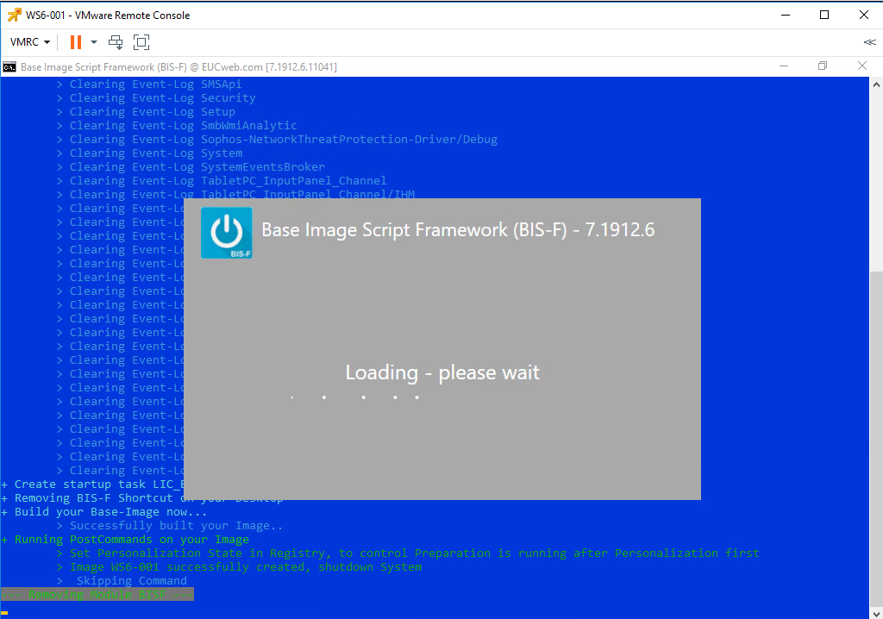Collapse the sidebar with the double-chevron

point(869,41)
